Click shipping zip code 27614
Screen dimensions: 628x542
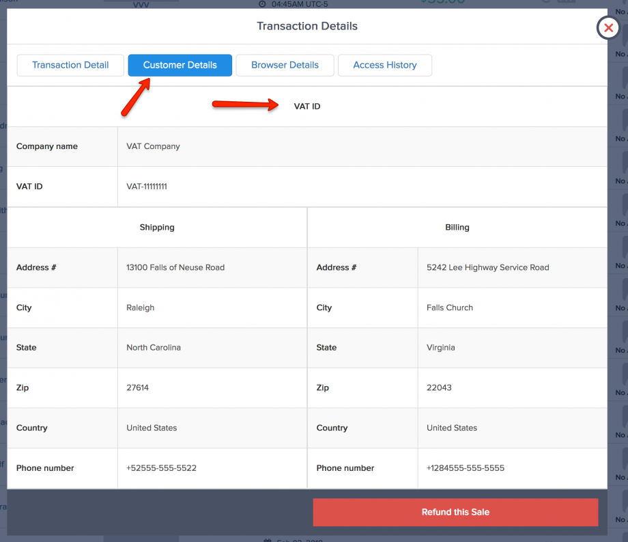tap(137, 388)
